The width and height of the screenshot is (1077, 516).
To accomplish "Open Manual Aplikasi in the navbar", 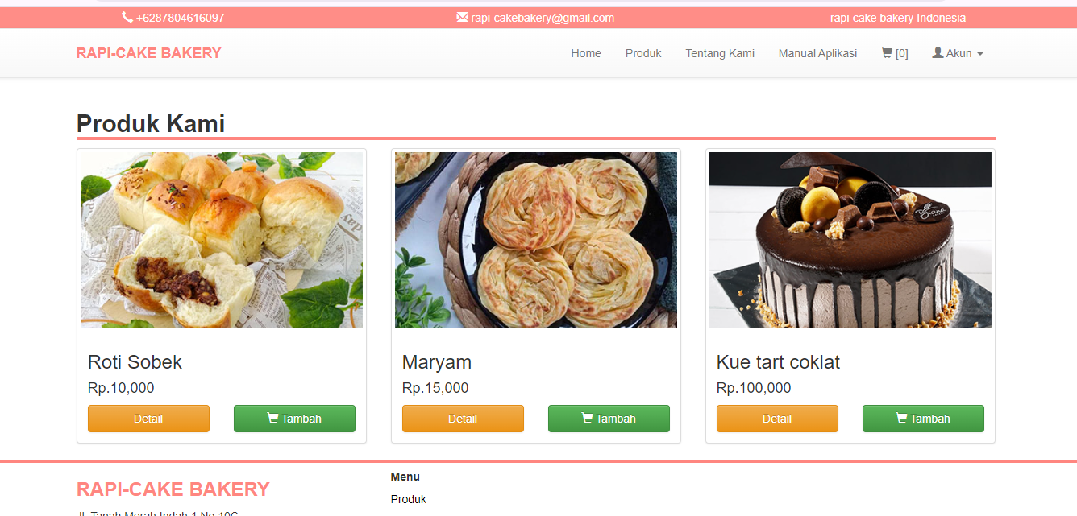I will [x=817, y=53].
